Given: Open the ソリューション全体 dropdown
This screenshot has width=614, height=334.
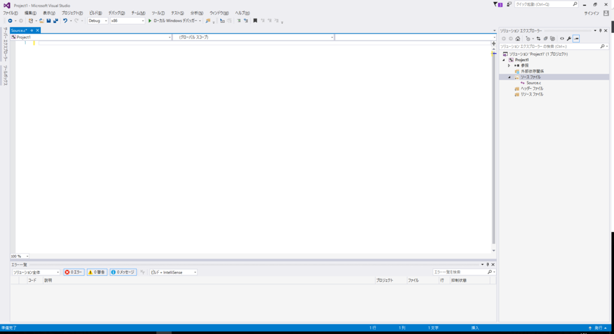Looking at the screenshot, I should (36, 272).
